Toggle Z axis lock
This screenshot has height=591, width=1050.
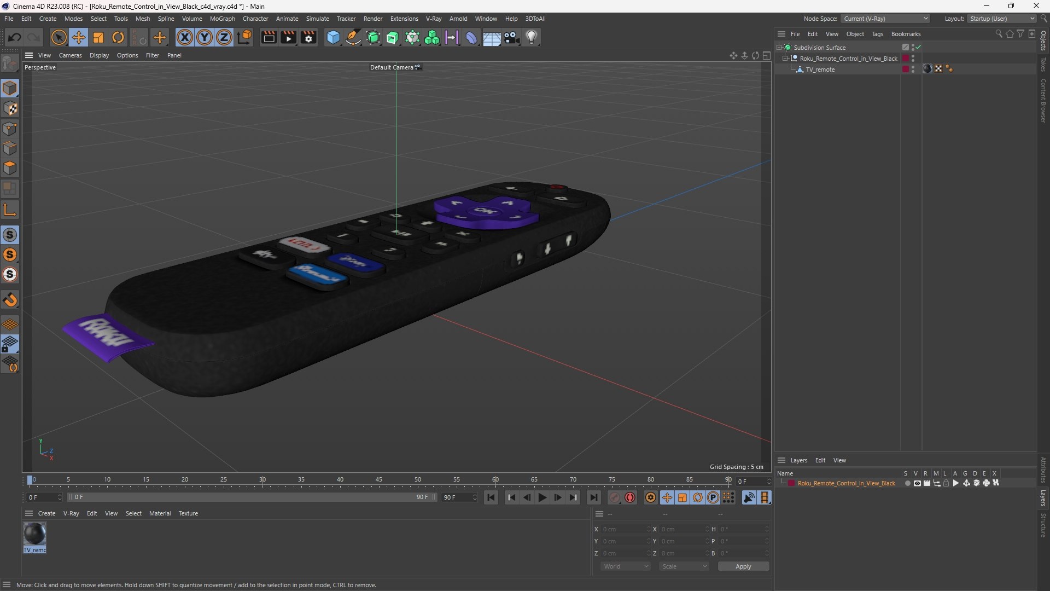224,37
